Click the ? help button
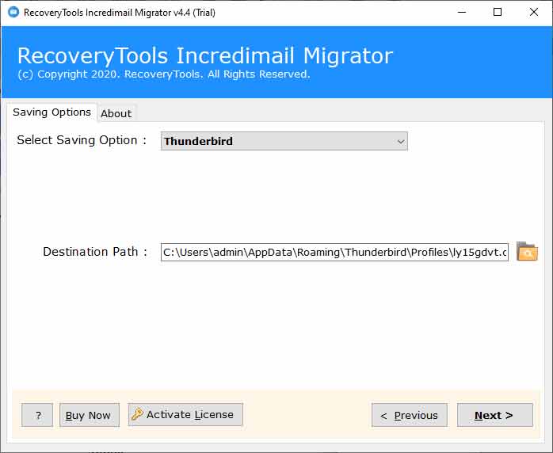The width and height of the screenshot is (553, 453). [x=37, y=415]
